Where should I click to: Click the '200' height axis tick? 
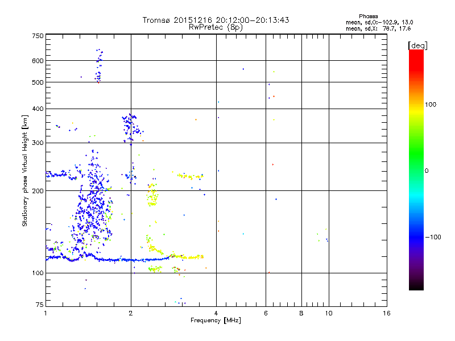click(x=38, y=191)
